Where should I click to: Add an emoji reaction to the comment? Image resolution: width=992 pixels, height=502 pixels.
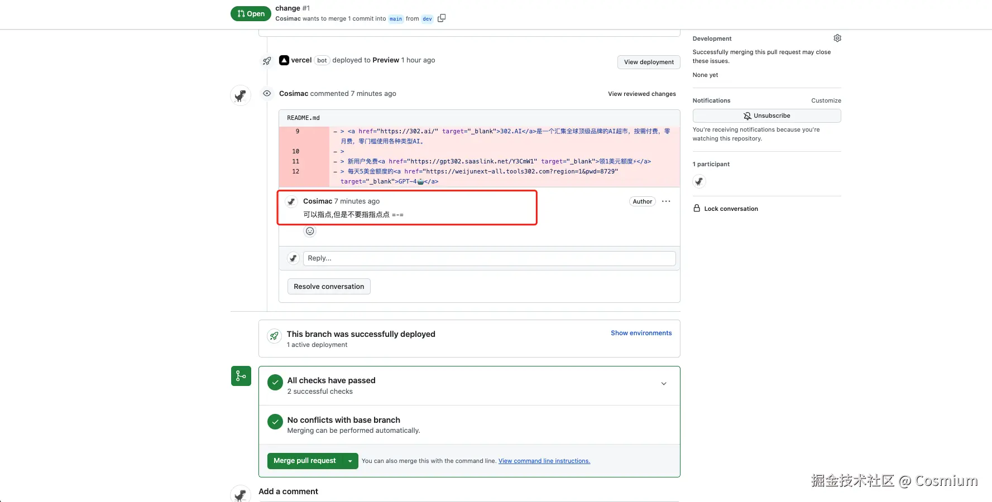[x=310, y=231]
